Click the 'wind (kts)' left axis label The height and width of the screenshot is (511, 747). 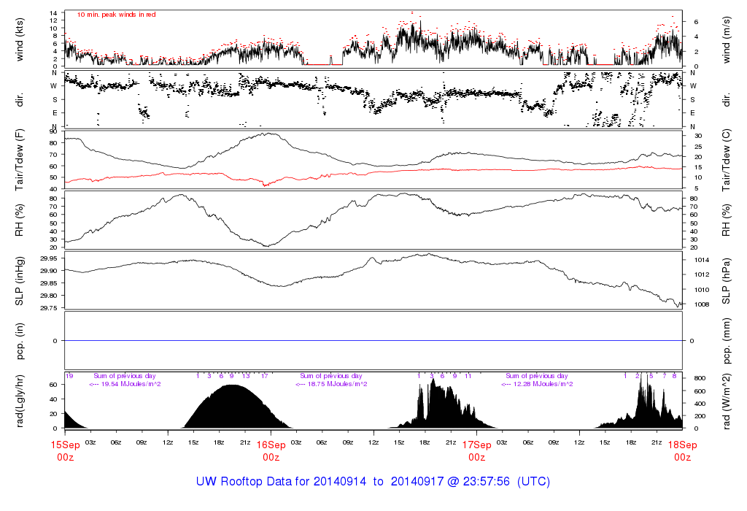coord(20,38)
